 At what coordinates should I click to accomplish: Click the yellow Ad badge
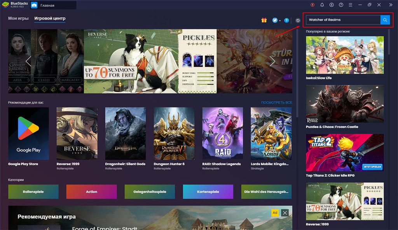(x=275, y=213)
